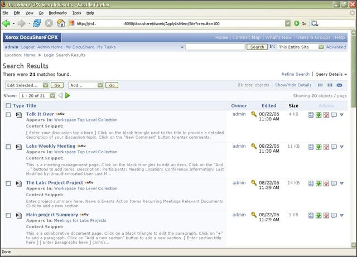Click the red up-arrow icon for Talk It Over
This screenshot has width=357, height=257.
pyautogui.click(x=326, y=115)
